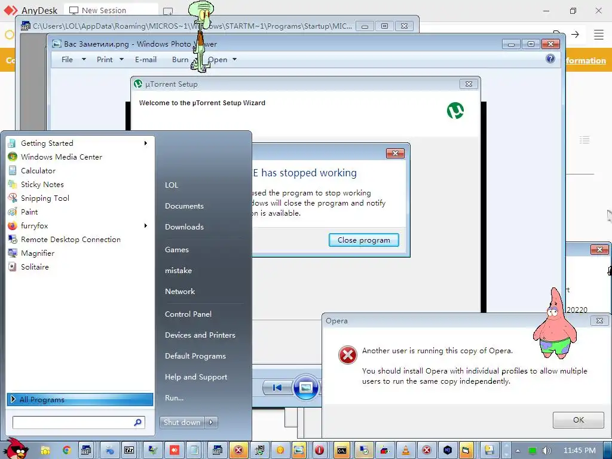The width and height of the screenshot is (612, 459).
Task: Click the green network tray icon
Action: (x=532, y=451)
